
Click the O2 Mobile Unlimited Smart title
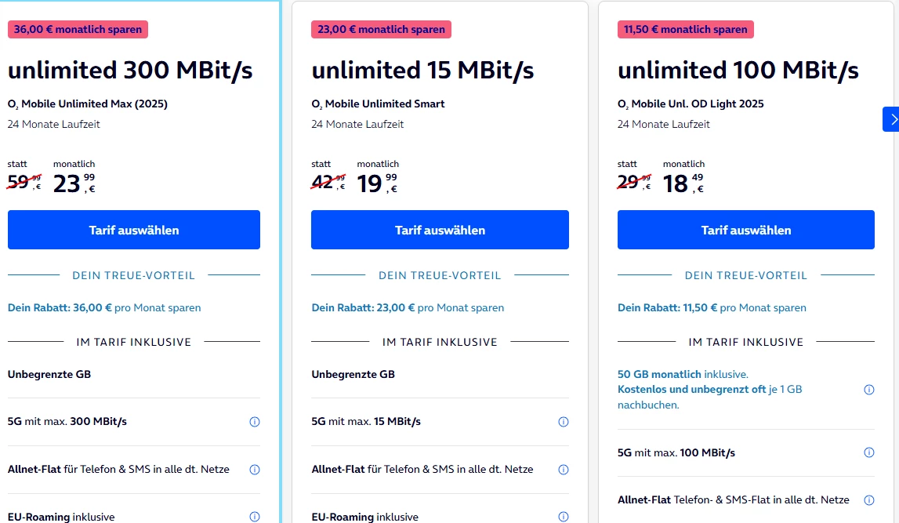point(378,104)
